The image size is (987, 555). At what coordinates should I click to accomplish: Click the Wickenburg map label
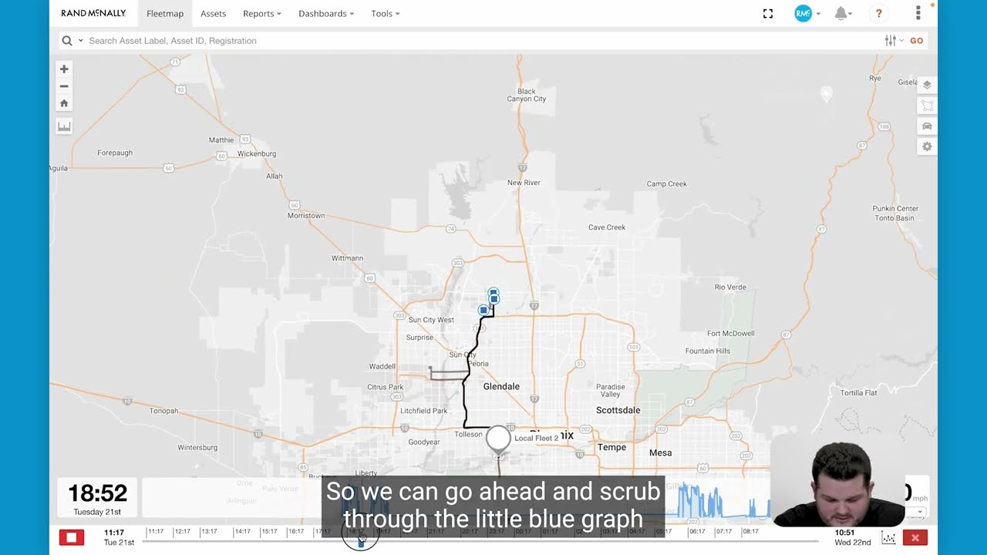[x=257, y=153]
